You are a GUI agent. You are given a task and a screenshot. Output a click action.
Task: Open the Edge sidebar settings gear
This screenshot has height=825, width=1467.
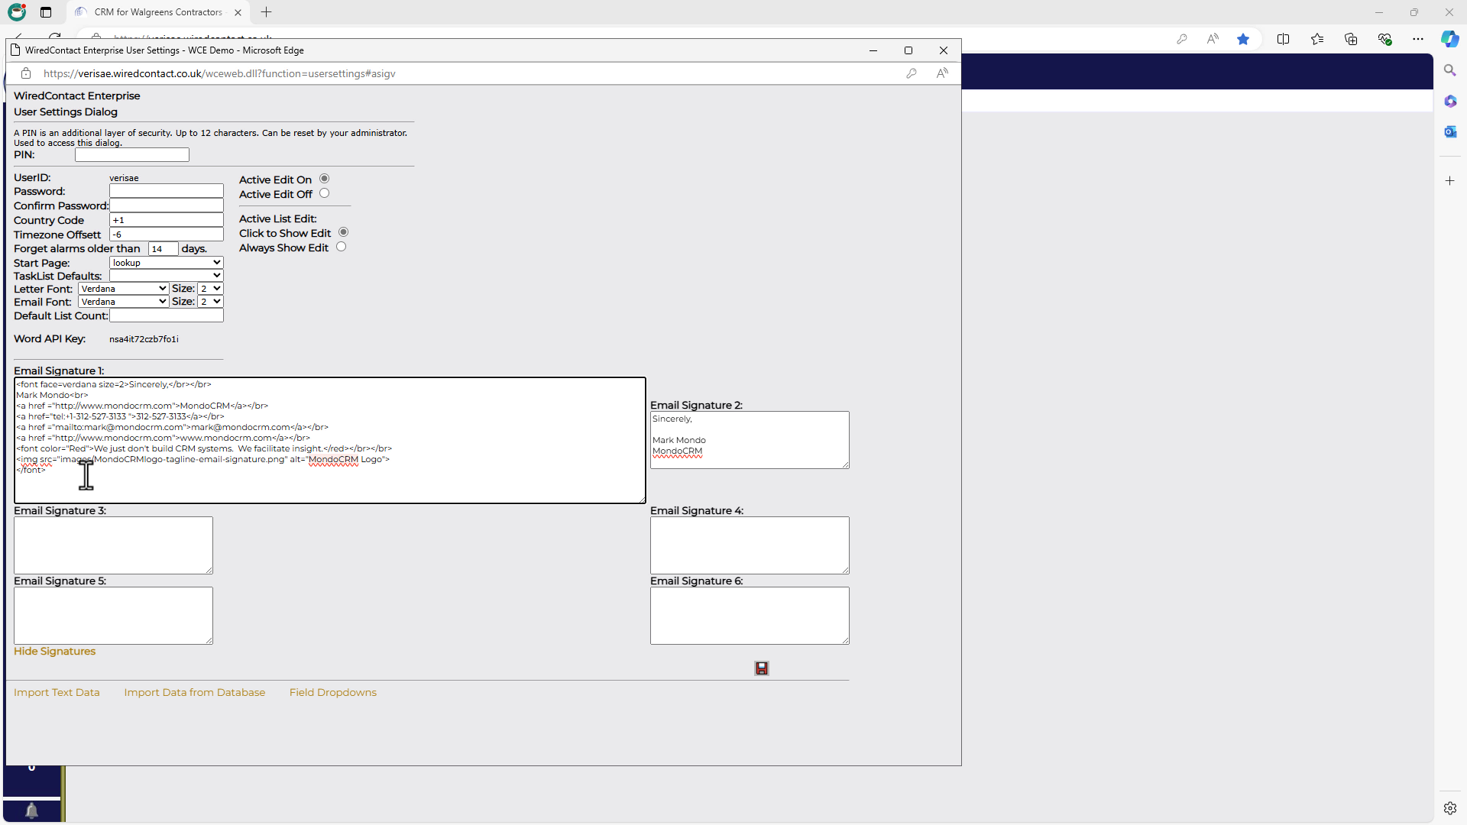1449,808
